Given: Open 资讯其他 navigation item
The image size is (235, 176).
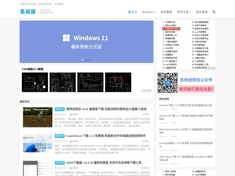Looking at the screenshot, I should coord(202,12).
